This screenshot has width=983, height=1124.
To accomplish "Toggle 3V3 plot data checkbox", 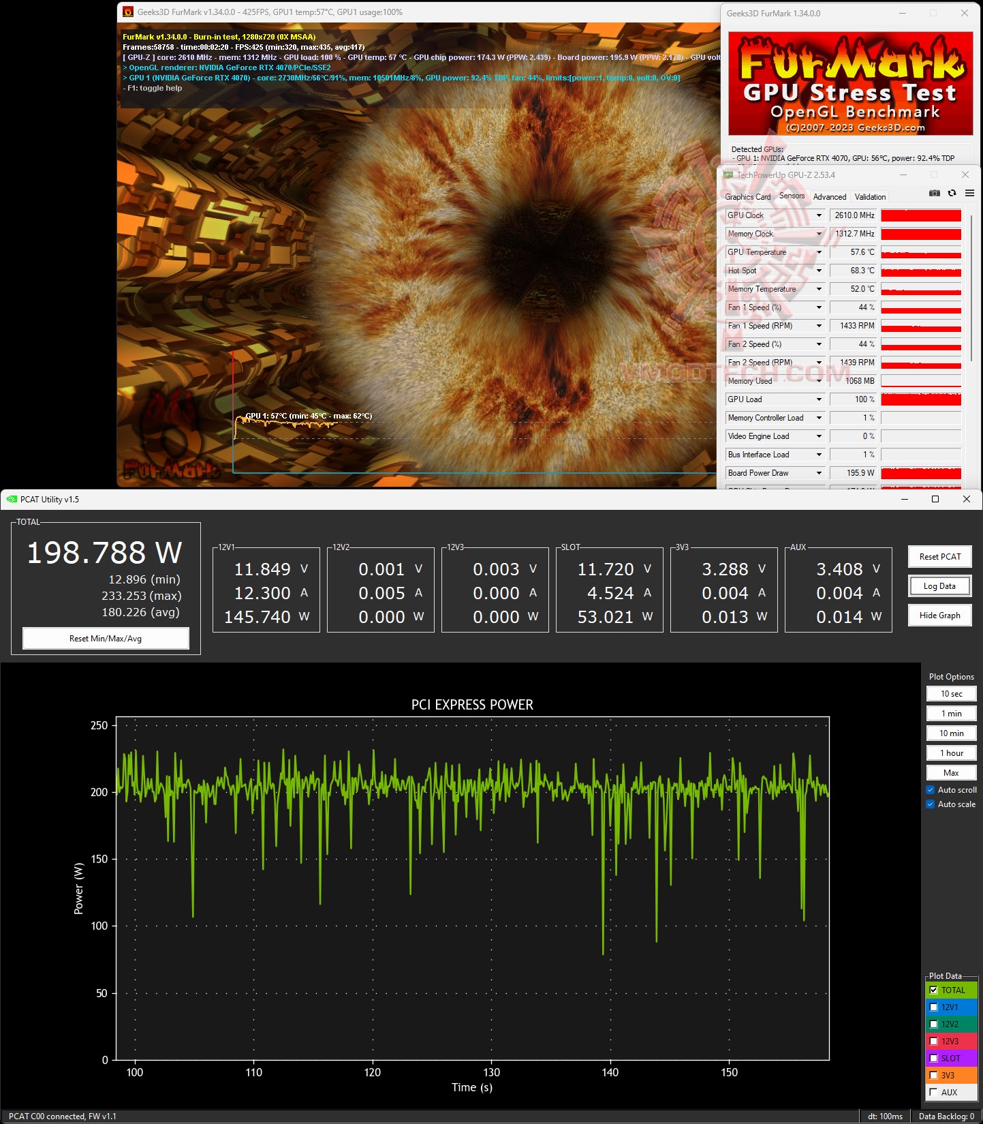I will [x=933, y=1076].
